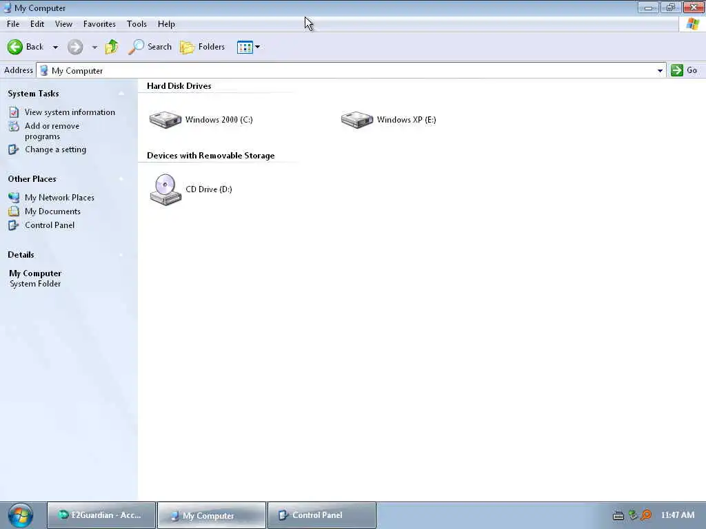
Task: Collapse the Details panel
Action: pos(121,255)
